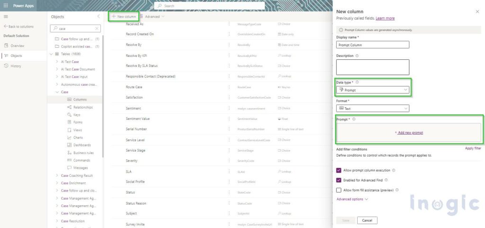
Task: Open the 'Case follow up and' folder
Action: tap(77, 39)
